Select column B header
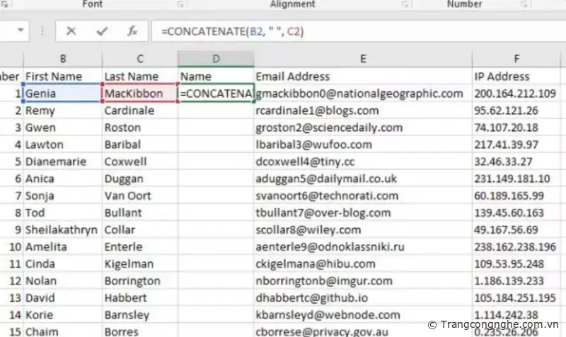 click(x=64, y=59)
